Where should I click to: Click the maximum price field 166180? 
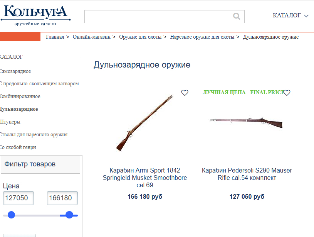coord(62,198)
